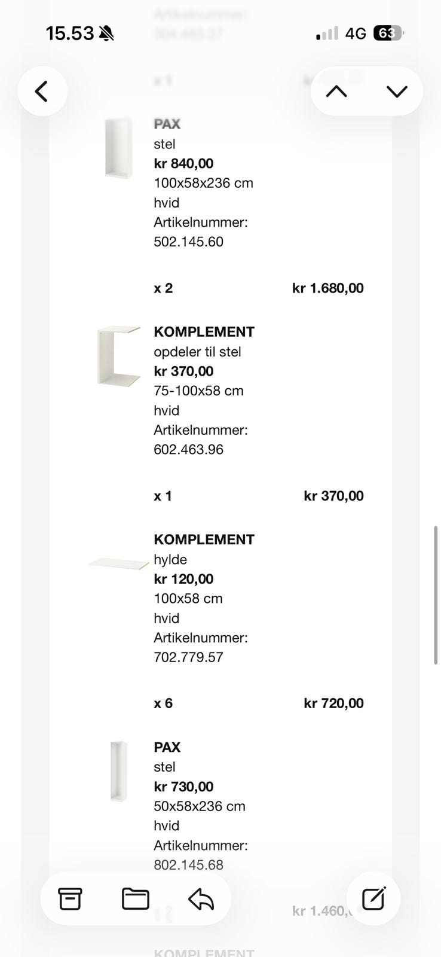Go to next message with down arrow
The width and height of the screenshot is (441, 957).
coord(397,92)
